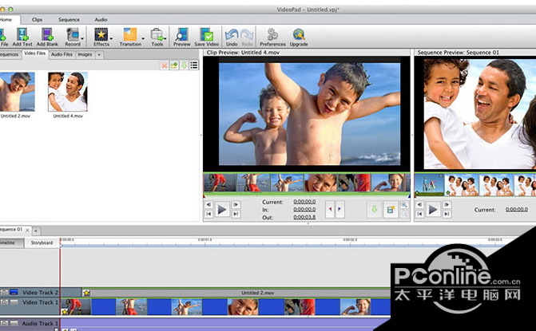
Task: Click the add folder icon in bin toolbar
Action: pos(174,65)
